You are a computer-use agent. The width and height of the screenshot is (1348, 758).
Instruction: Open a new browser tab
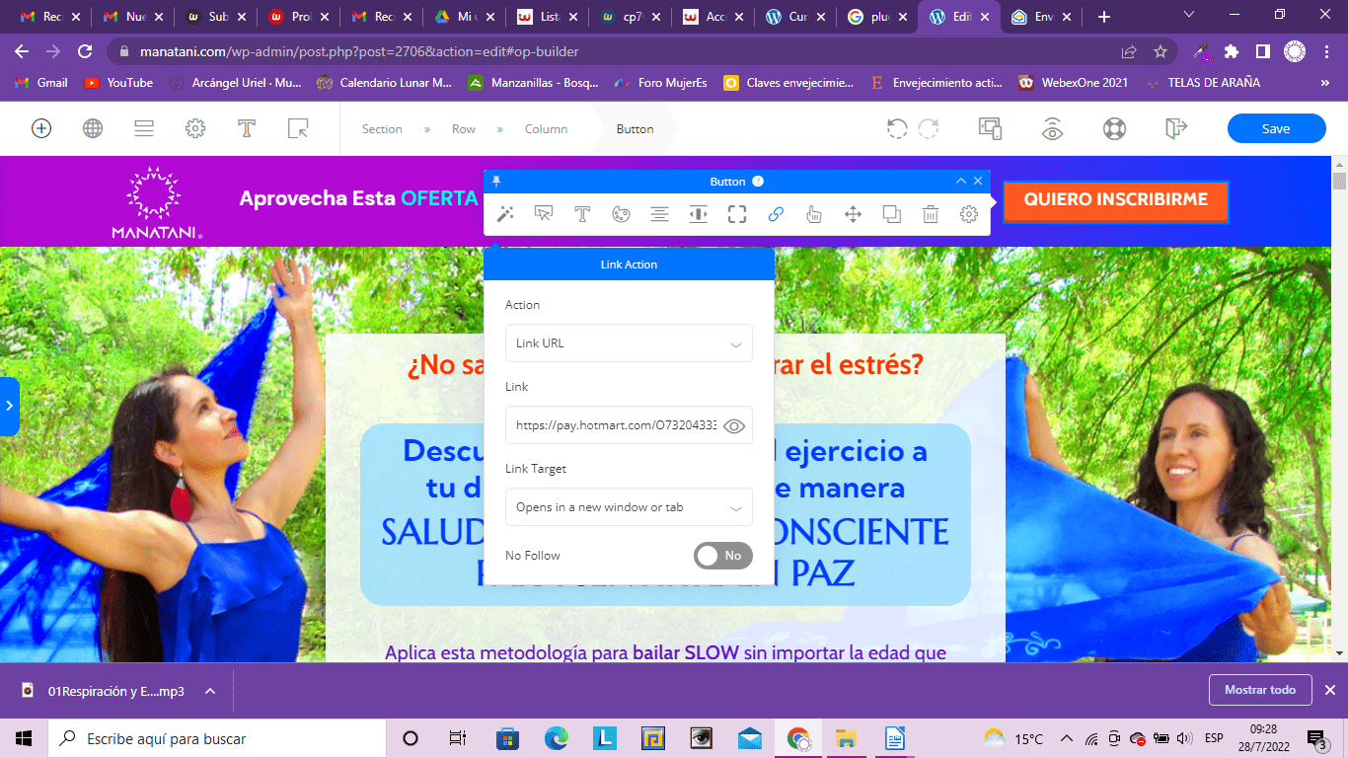(x=1104, y=17)
